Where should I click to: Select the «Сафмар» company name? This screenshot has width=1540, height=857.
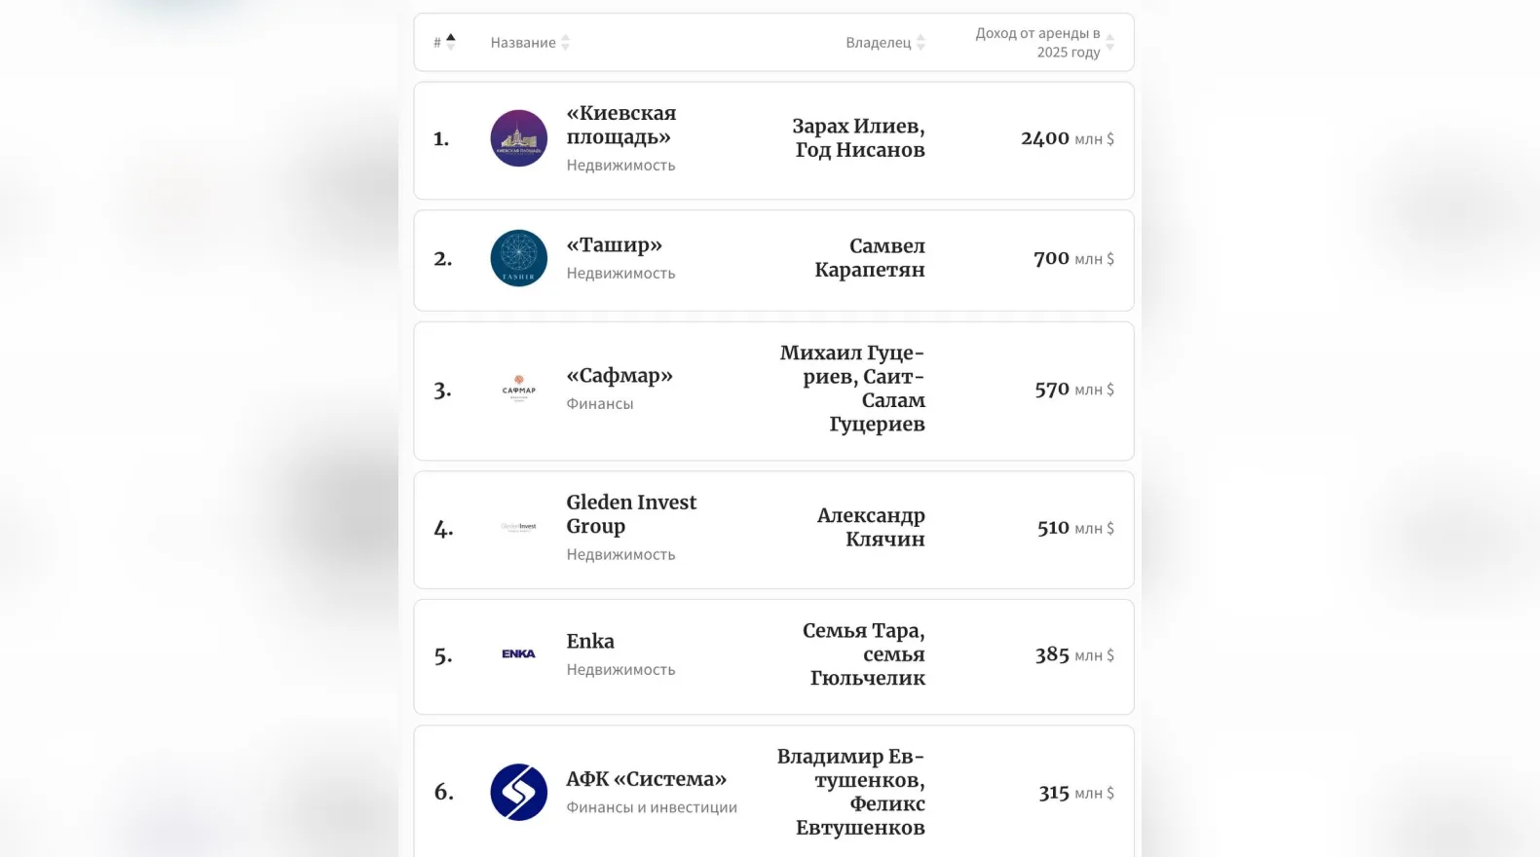[620, 376]
